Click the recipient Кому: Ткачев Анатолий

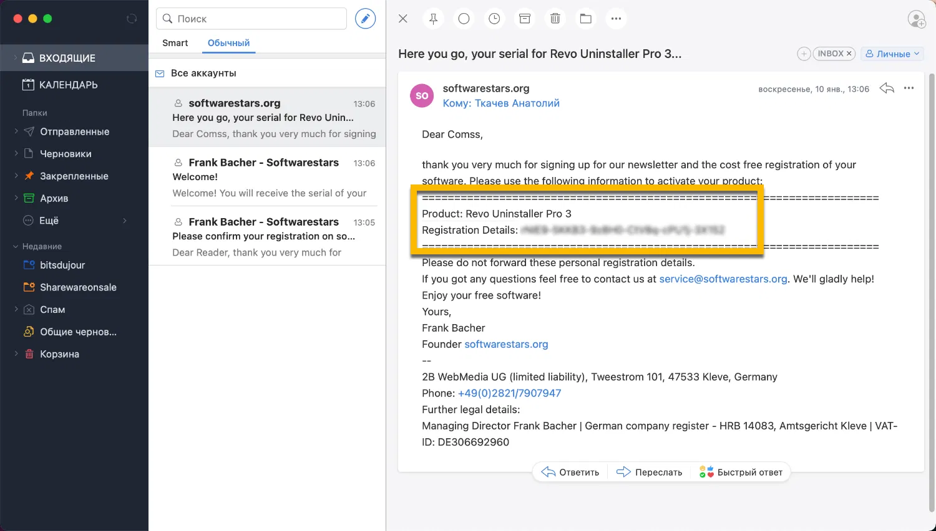click(501, 103)
